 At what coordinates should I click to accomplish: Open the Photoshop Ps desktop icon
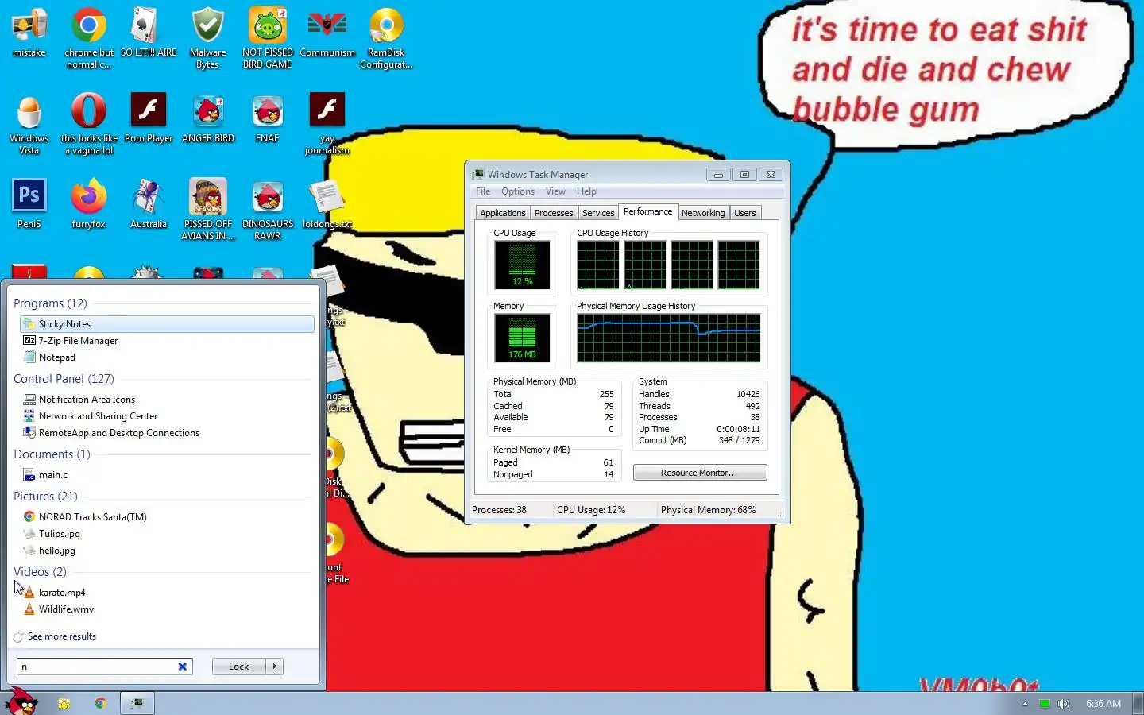(x=29, y=203)
